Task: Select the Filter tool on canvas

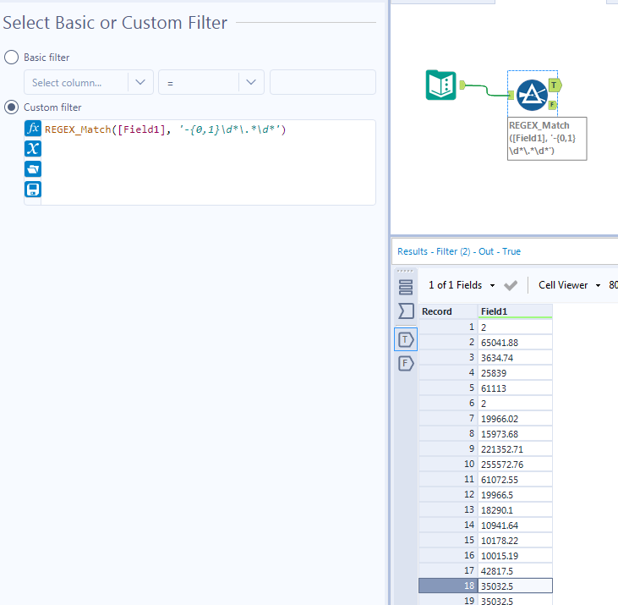Action: [x=532, y=95]
